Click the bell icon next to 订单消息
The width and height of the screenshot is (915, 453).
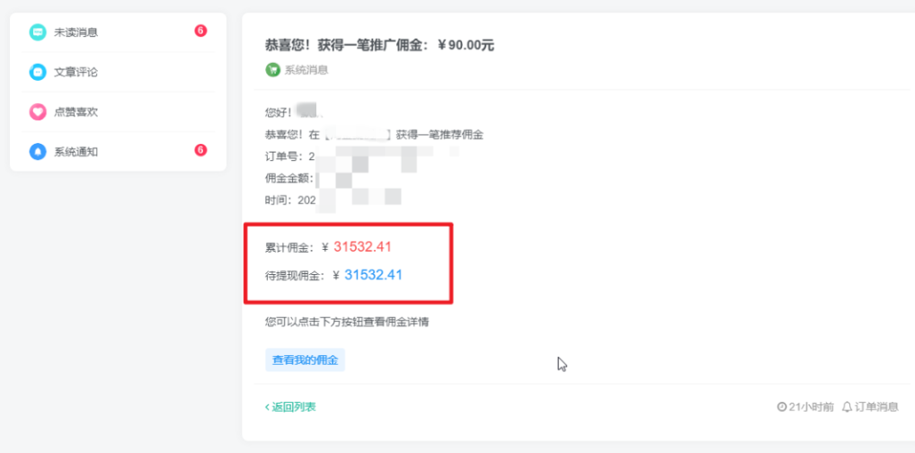[x=848, y=407]
